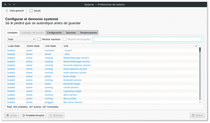This screenshot has height=123, width=210.
Task: Select cryptsetup.target unit
Action: pos(103,91)
